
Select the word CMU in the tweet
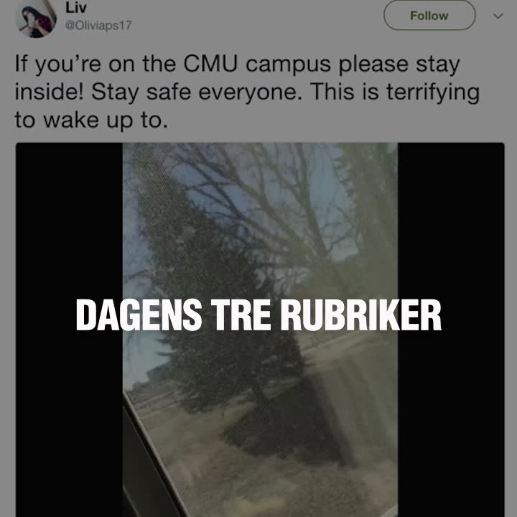(210, 64)
